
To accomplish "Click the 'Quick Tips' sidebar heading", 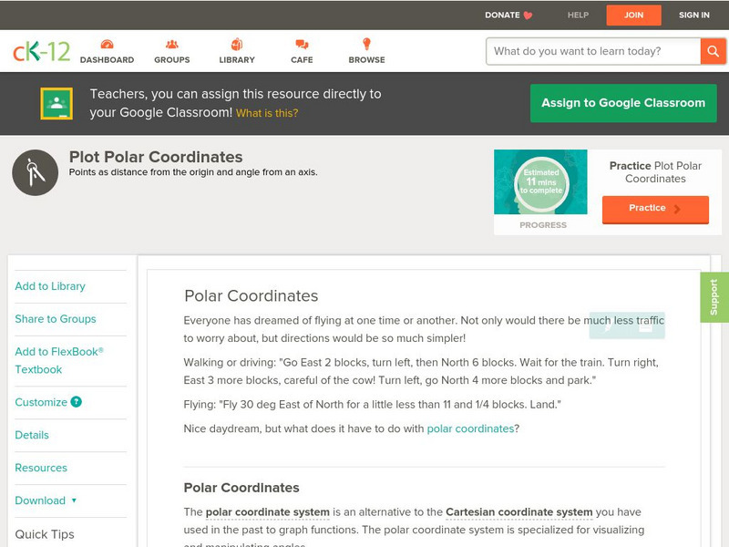I will [45, 534].
